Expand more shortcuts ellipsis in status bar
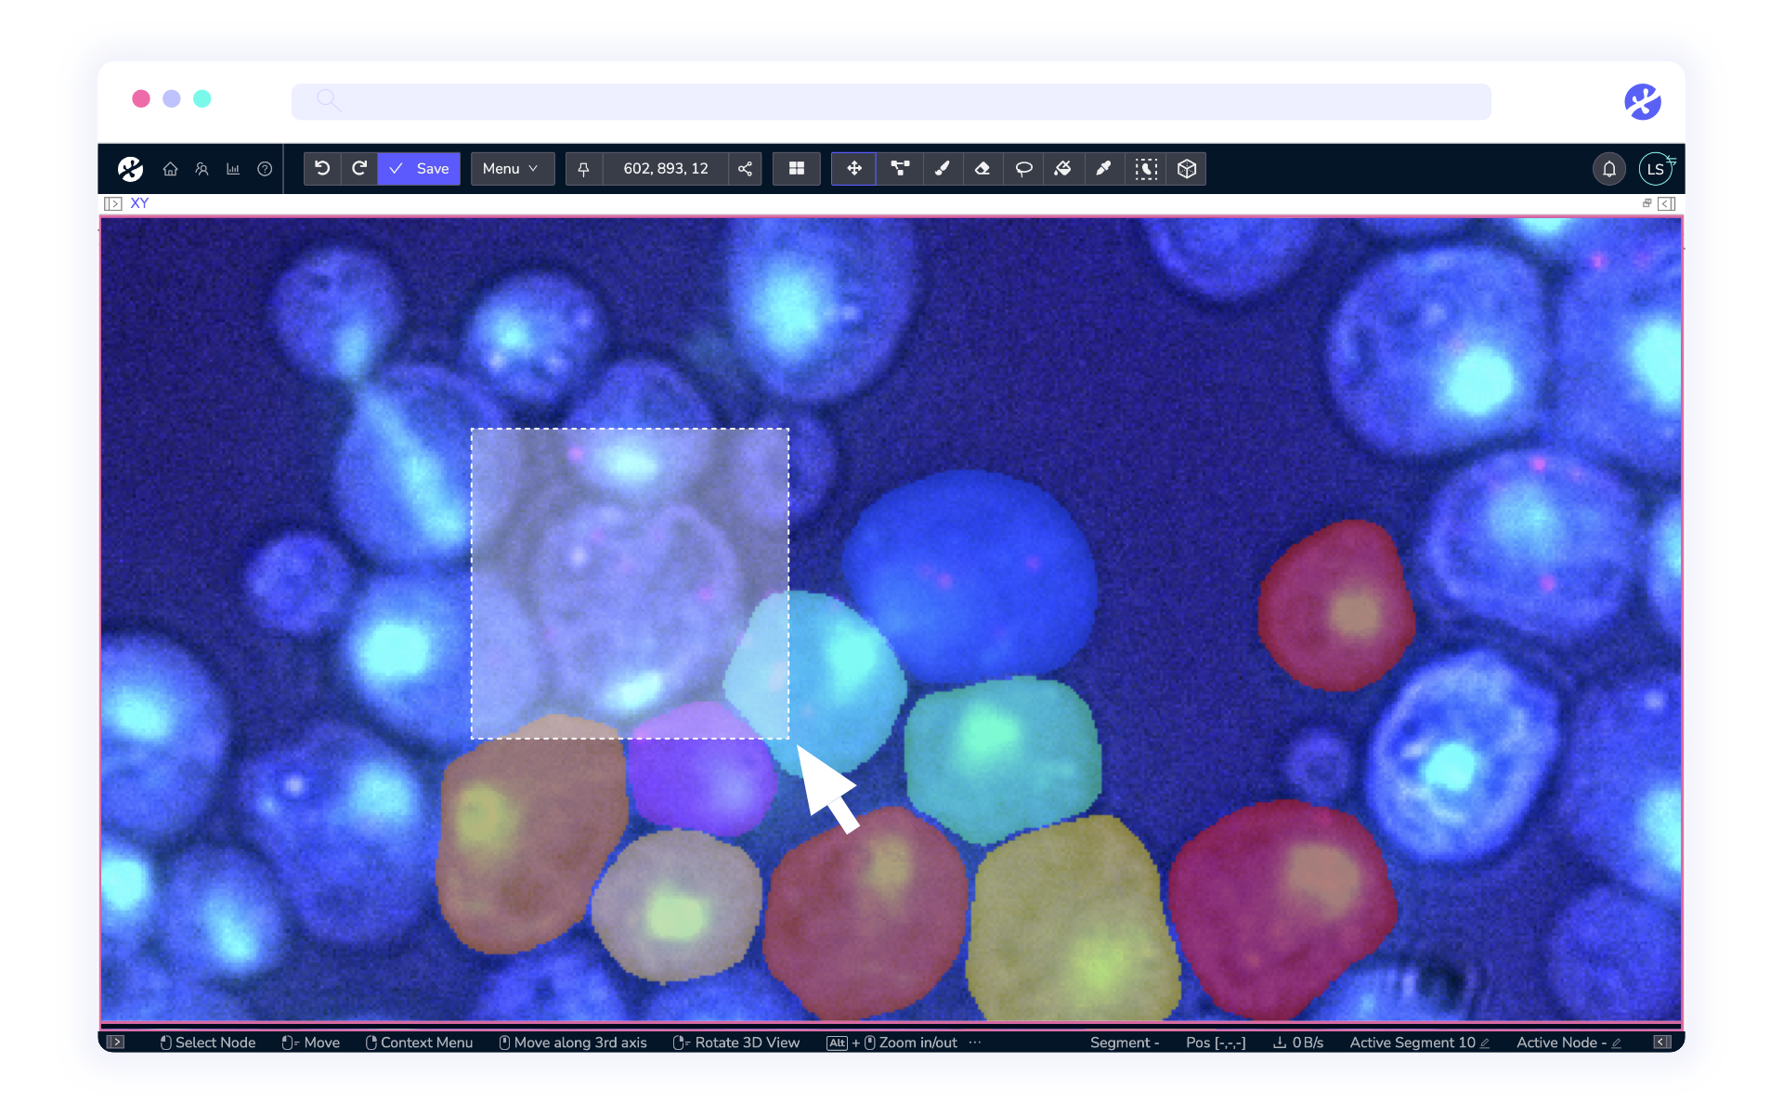Screen dimensions: 1783x1114 pyautogui.click(x=974, y=1043)
